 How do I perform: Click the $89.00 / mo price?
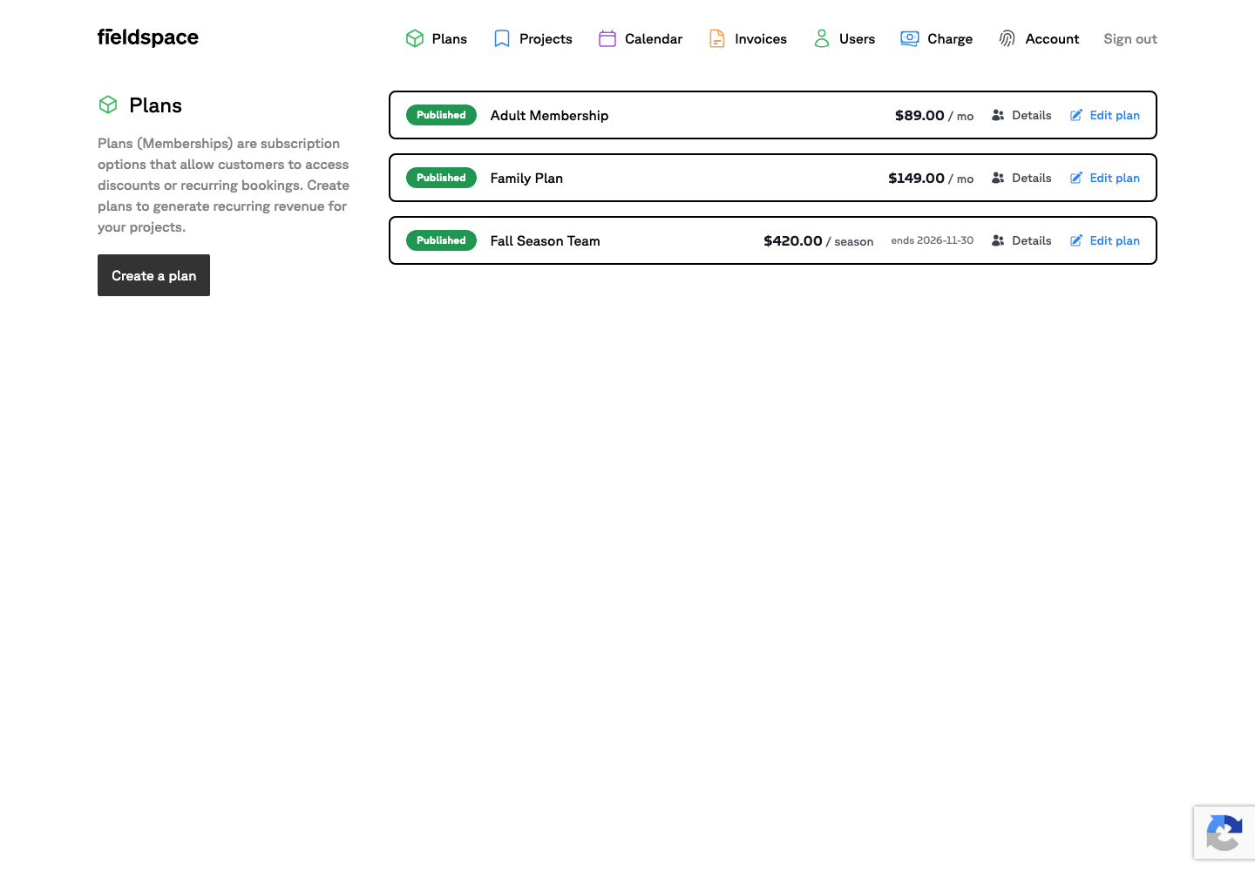pos(934,115)
